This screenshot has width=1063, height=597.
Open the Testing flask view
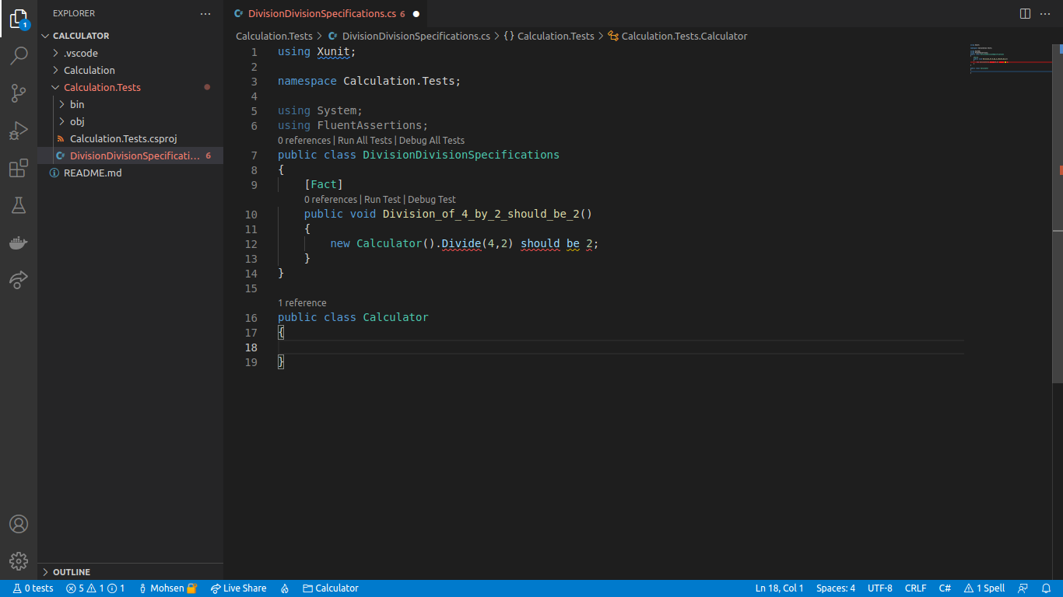coord(19,205)
